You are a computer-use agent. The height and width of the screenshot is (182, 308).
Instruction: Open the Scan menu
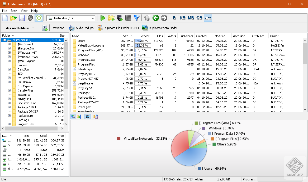pos(14,11)
